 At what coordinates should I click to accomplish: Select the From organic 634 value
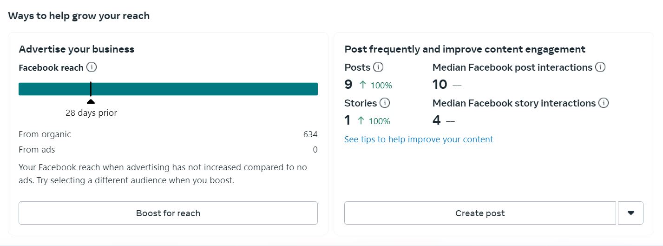310,134
